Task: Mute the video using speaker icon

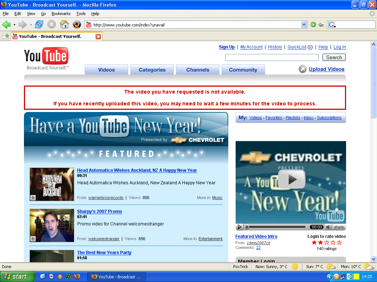Action: tap(328, 227)
